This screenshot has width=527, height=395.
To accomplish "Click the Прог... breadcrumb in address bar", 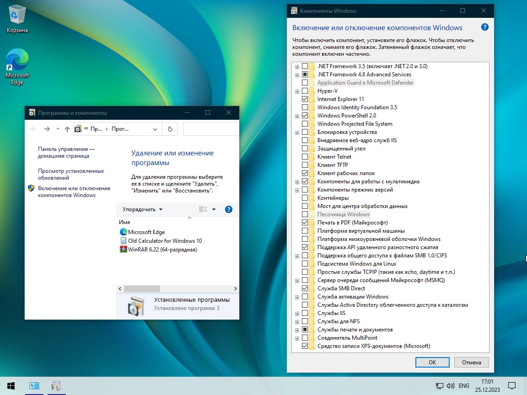I will [120, 129].
